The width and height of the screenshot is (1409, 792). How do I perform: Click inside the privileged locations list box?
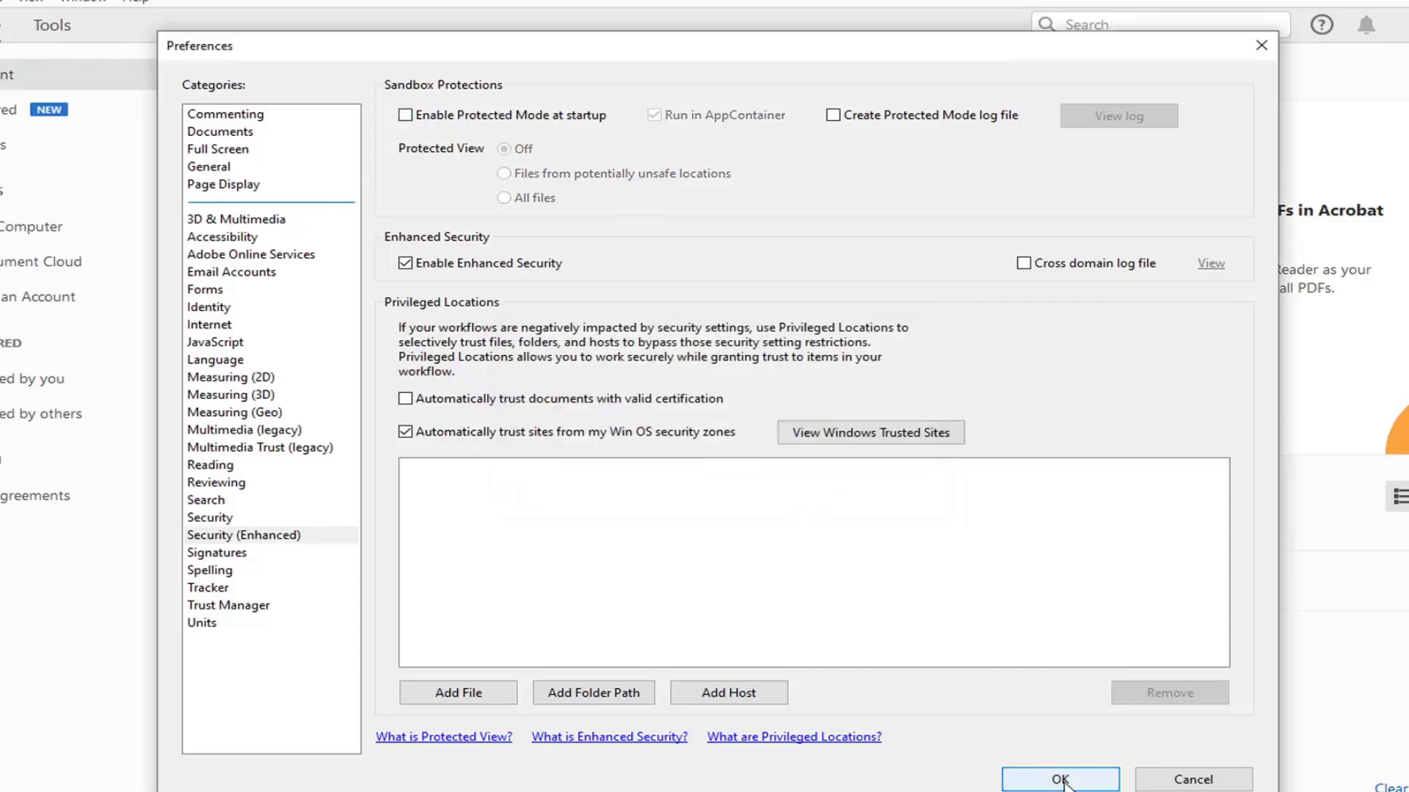coord(814,562)
